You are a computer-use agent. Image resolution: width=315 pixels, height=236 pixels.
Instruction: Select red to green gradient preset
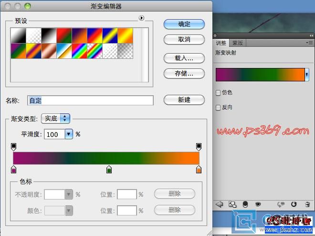[64, 36]
